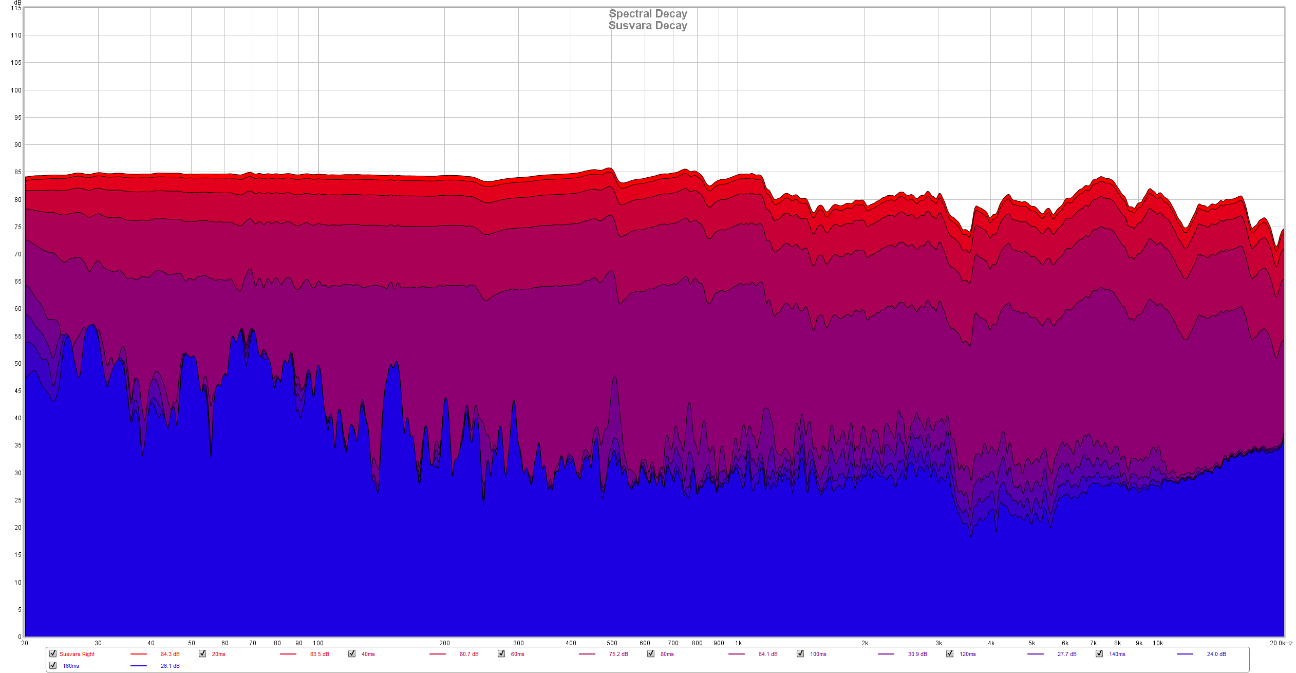Click the 1k frequency axis label
1296x673 pixels.
click(x=738, y=643)
